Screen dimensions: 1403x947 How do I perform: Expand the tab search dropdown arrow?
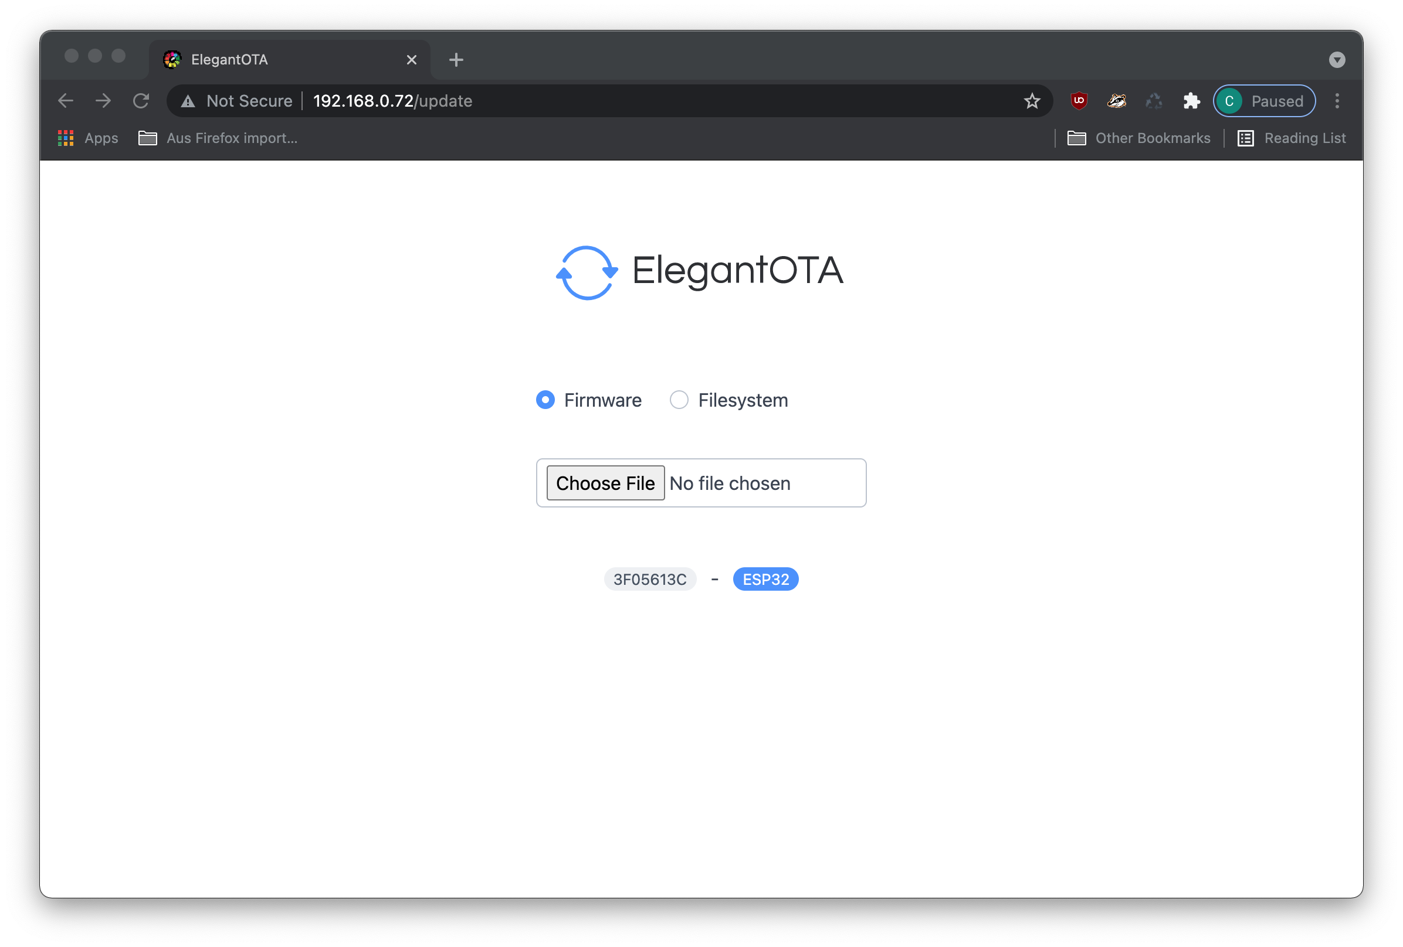[1337, 60]
